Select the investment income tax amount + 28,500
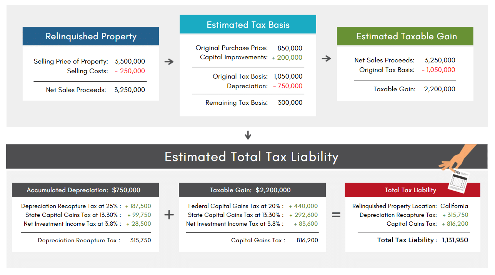This screenshot has width=495, height=275. tap(139, 224)
